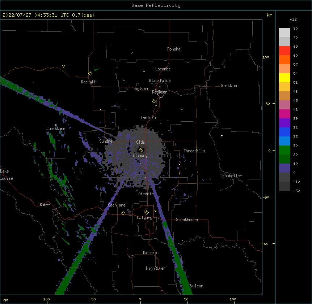The image size is (312, 304).
Task: Pick the yellow 51-54 dBZ legend swatch
Action: click(284, 78)
